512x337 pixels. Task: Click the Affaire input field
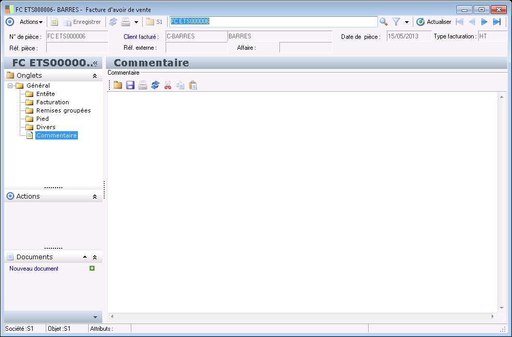coord(306,48)
